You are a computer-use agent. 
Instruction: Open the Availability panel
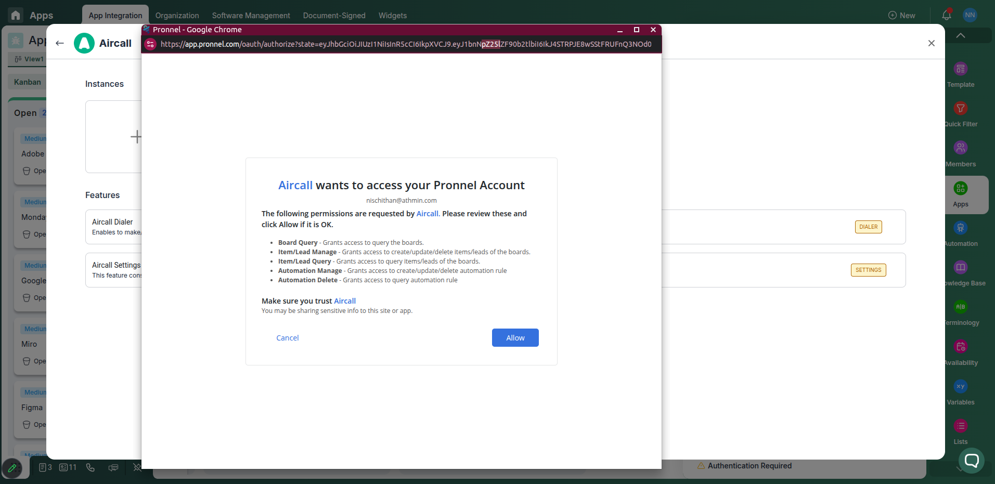coord(961,347)
